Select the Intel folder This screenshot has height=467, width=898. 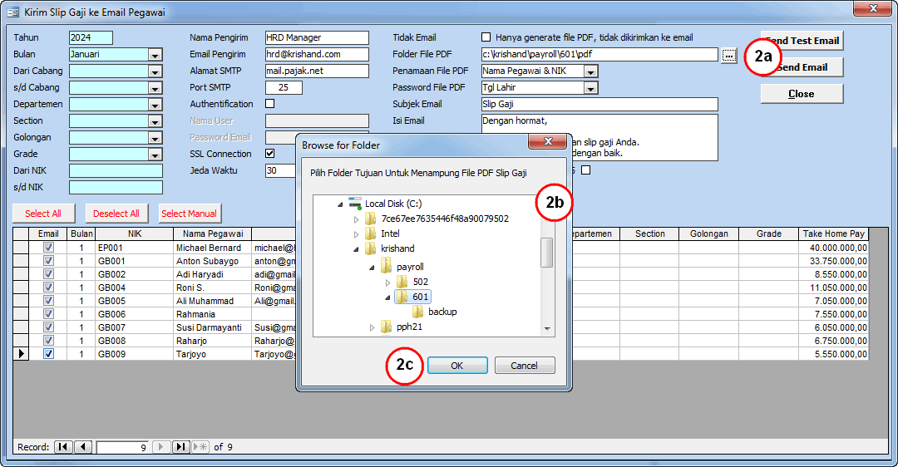pyautogui.click(x=390, y=233)
